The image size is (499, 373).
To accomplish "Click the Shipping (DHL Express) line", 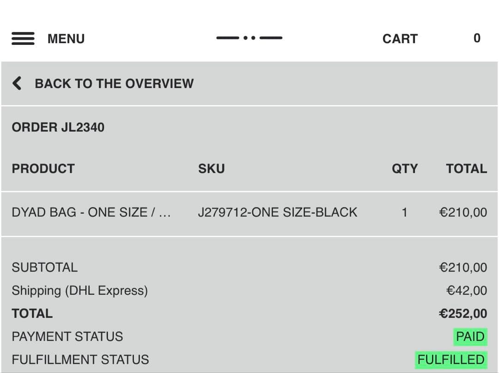I will [x=80, y=291].
